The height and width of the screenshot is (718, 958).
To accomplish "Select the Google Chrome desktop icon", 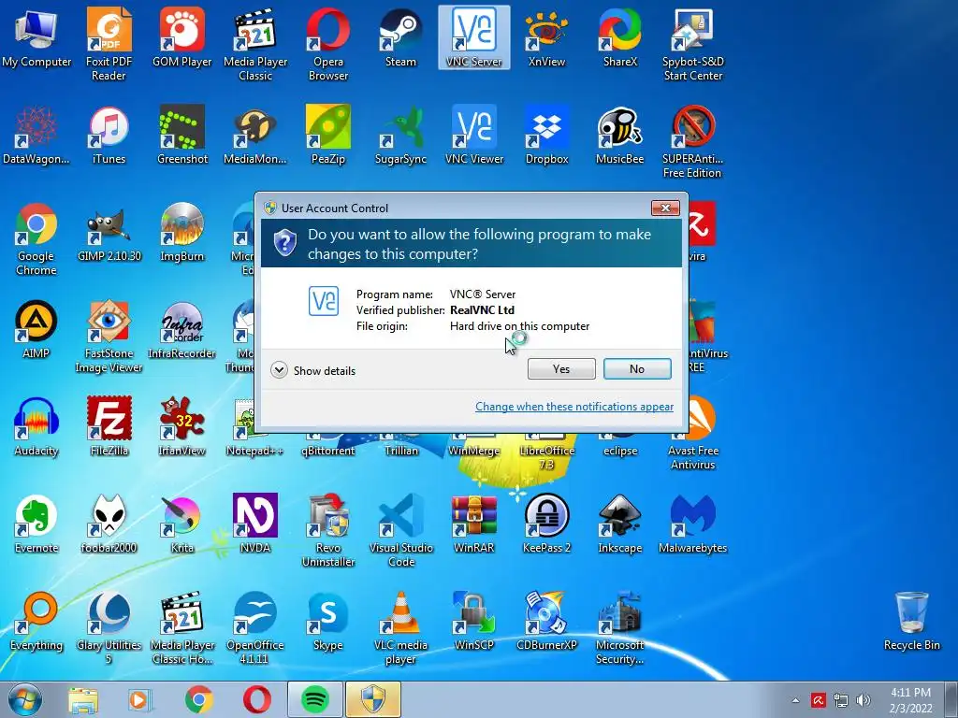I will [36, 238].
